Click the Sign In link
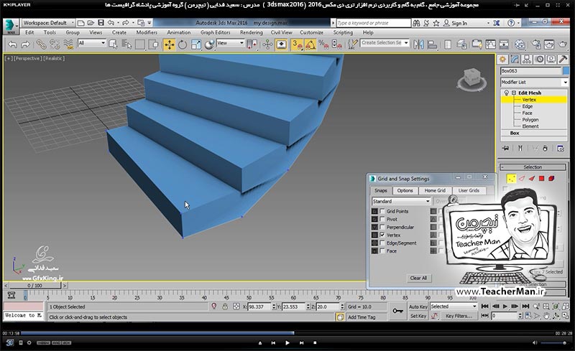 (459, 23)
